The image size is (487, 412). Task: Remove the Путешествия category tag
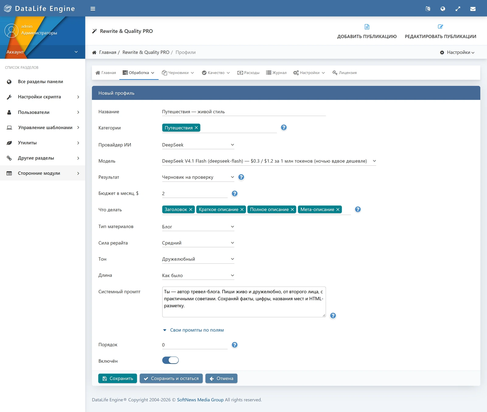(x=196, y=128)
